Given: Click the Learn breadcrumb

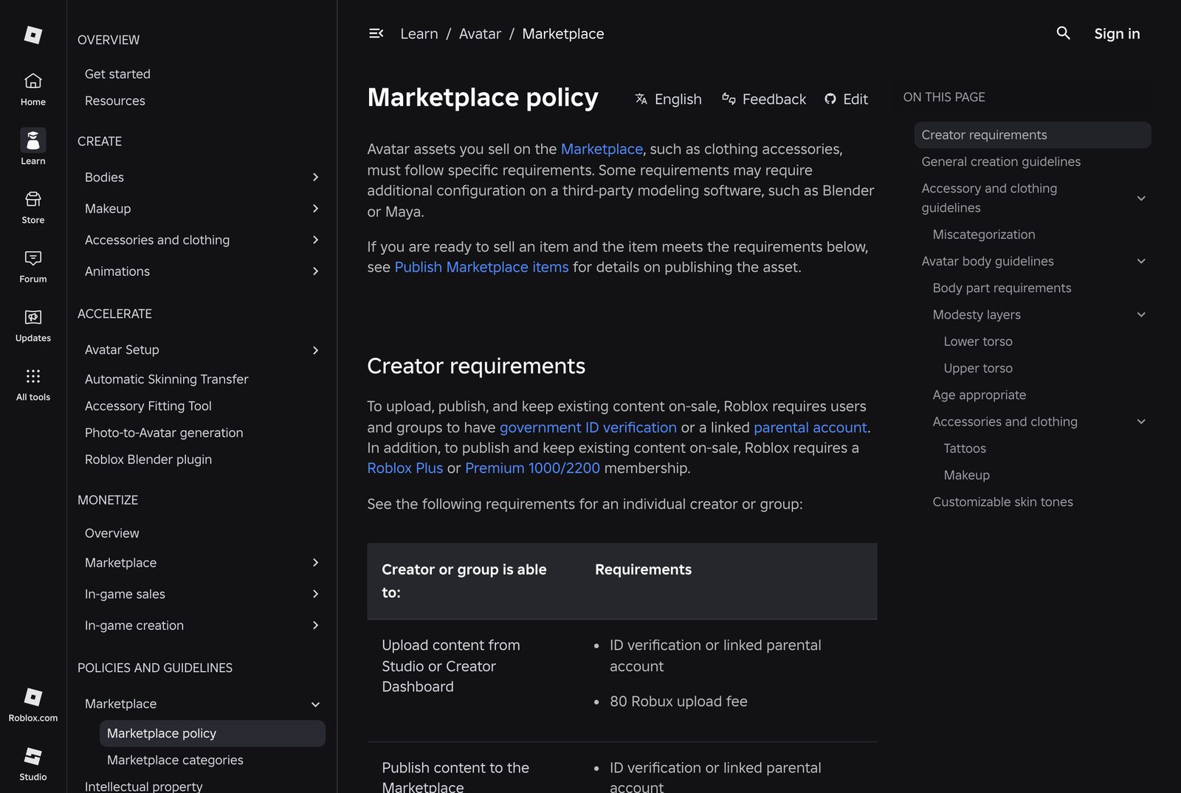Looking at the screenshot, I should [x=419, y=34].
